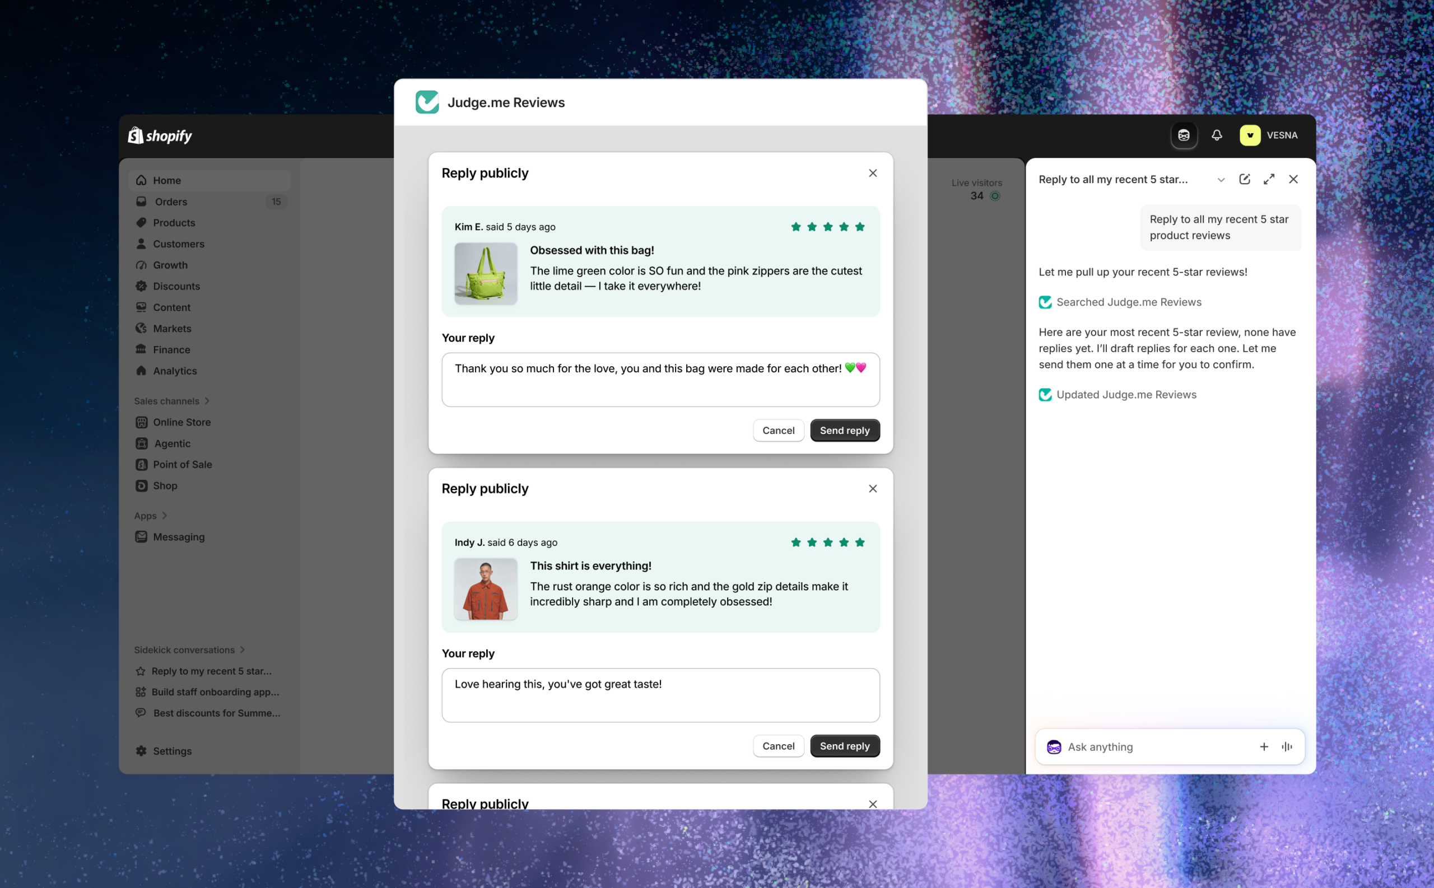This screenshot has width=1434, height=888.
Task: Expand Sidekick conversations section
Action: tap(189, 649)
